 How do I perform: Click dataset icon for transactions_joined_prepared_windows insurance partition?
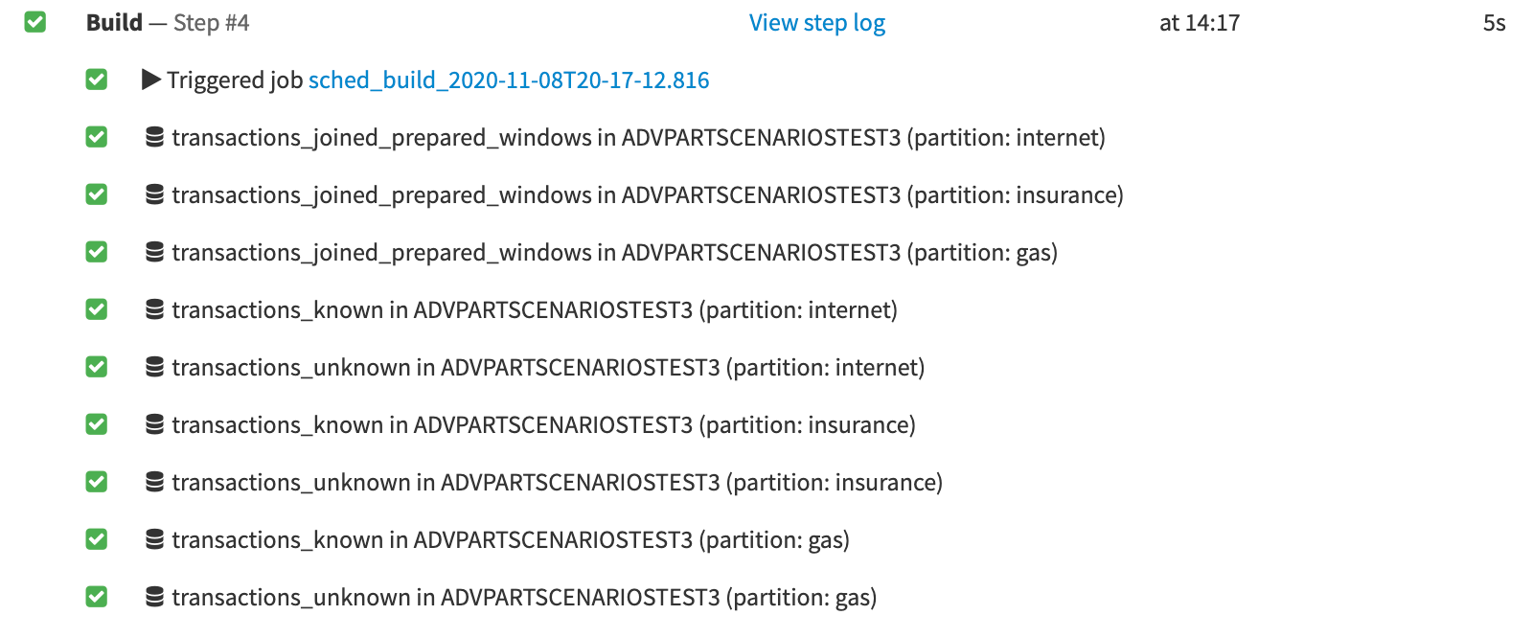154,194
